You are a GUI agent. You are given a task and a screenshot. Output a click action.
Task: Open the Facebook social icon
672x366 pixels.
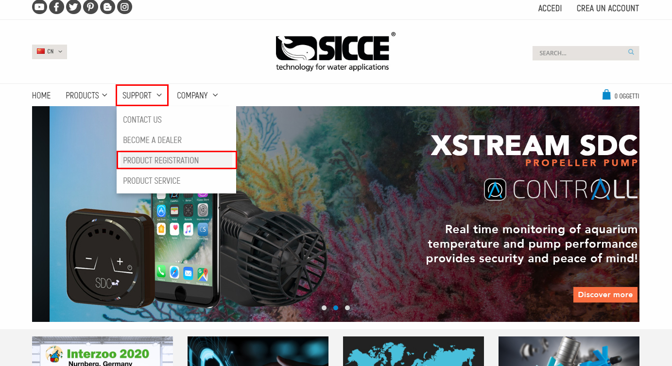[56, 7]
